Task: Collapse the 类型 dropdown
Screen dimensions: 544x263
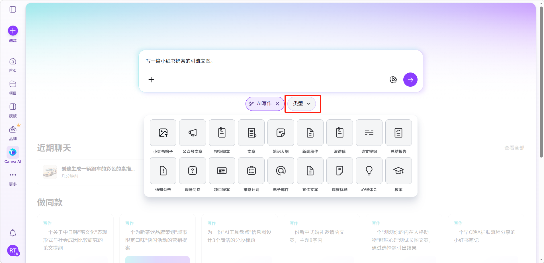Action: pos(302,104)
